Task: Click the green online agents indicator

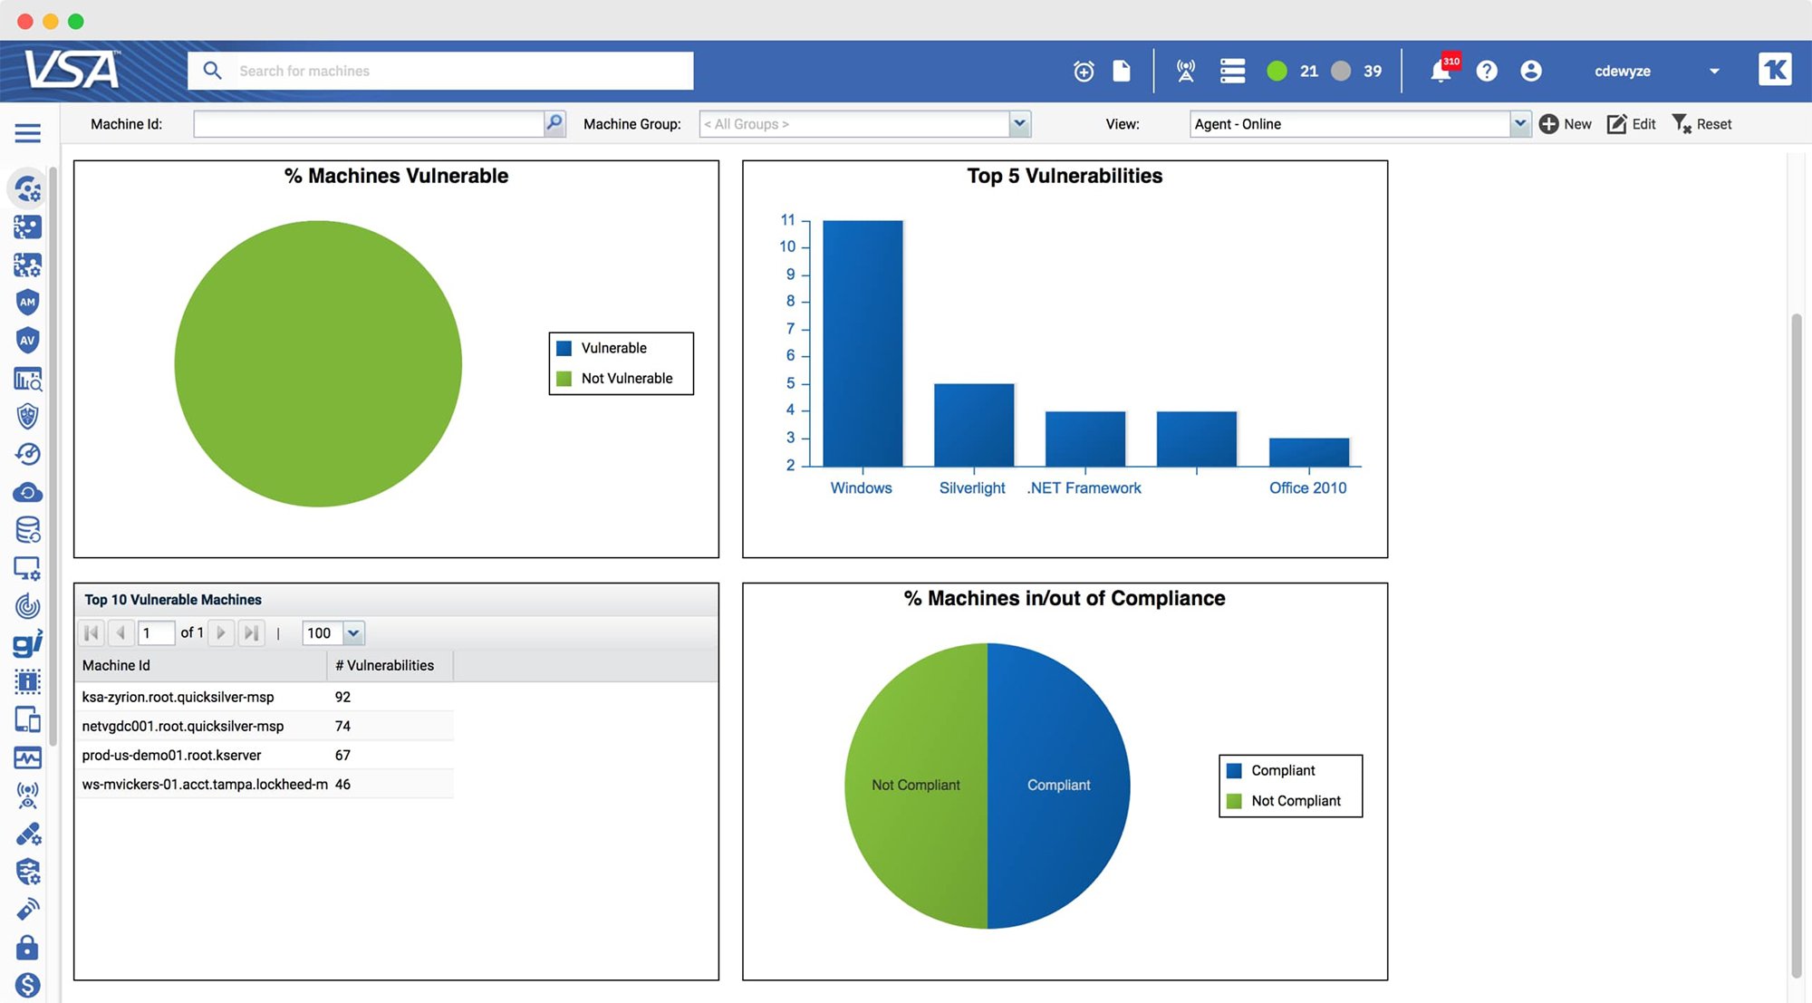Action: point(1277,70)
